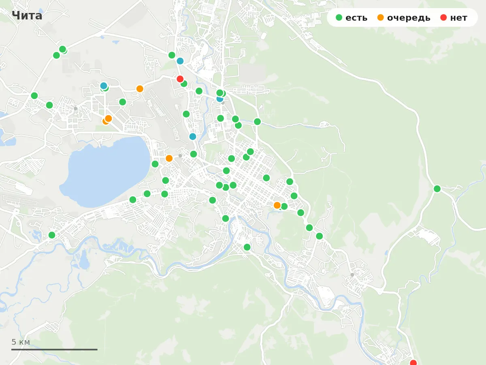
Task: Click the blue lake on the map
Action: click(x=105, y=170)
